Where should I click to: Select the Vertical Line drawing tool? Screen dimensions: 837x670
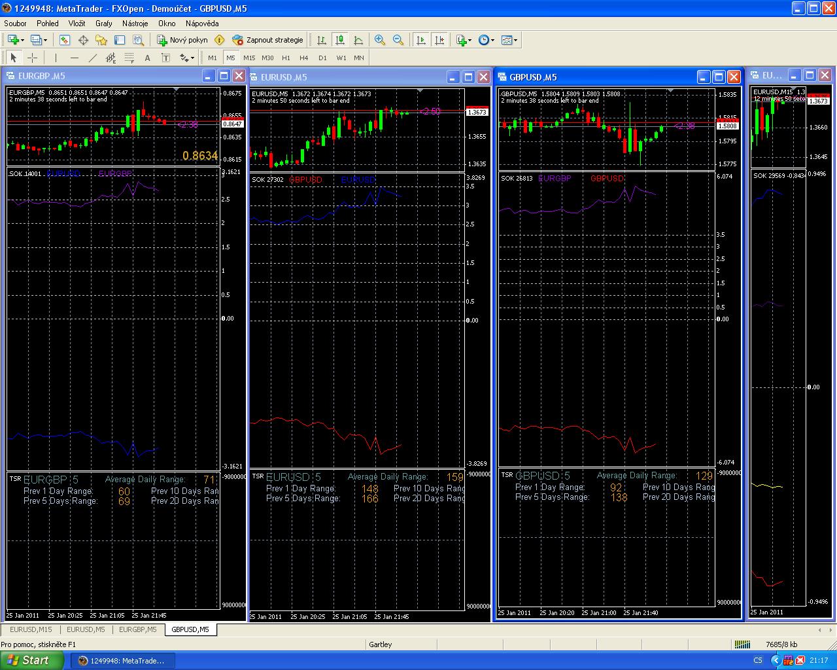[56, 58]
